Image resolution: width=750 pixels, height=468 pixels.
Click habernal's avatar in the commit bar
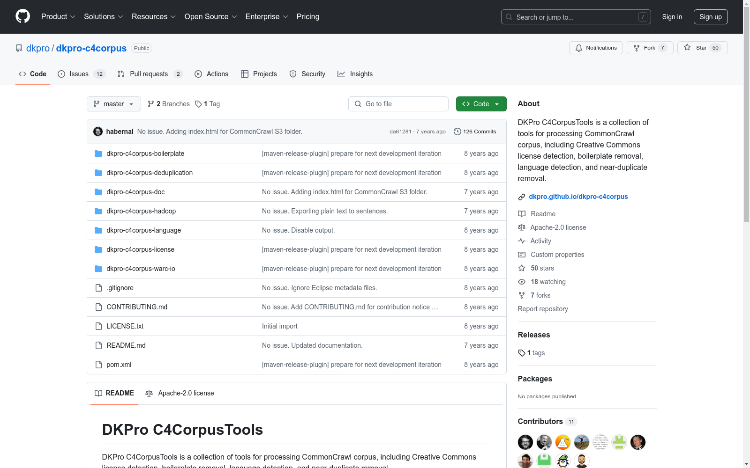click(98, 132)
